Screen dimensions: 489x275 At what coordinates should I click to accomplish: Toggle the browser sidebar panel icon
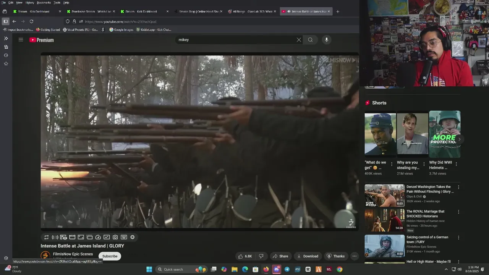click(5, 21)
